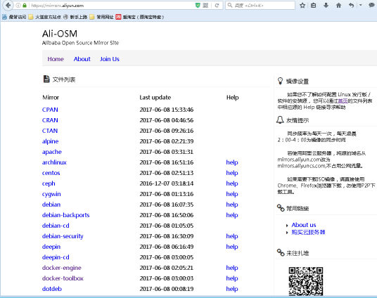
Task: Open the deepin mirror link
Action: pos(51,247)
